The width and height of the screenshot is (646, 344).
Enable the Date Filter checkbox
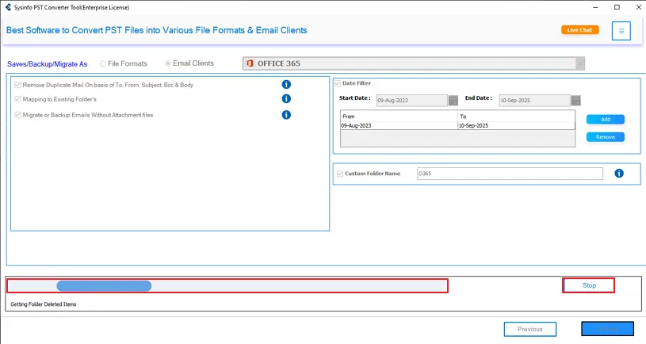coord(338,83)
